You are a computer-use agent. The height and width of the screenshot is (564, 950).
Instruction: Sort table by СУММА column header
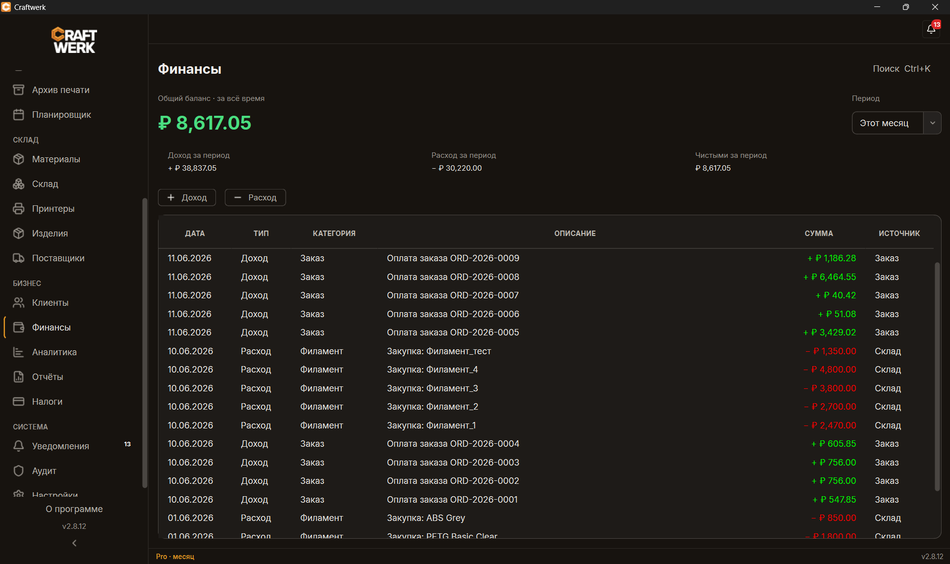click(819, 233)
